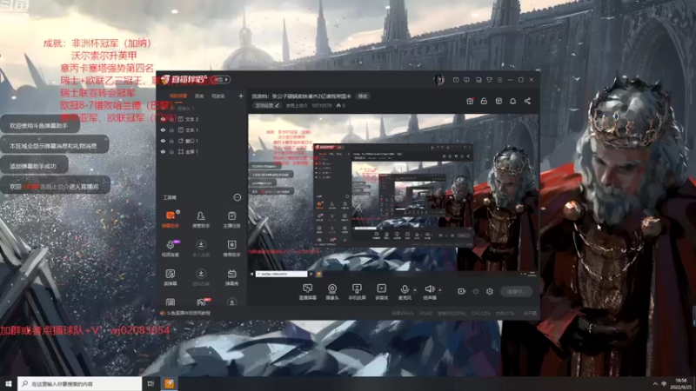696x391 pixels.
Task: Expand microphone options arrow
Action: click(x=415, y=290)
